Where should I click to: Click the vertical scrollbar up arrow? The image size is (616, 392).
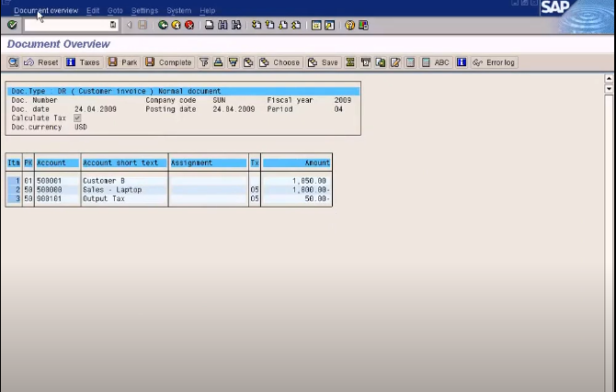[609, 78]
